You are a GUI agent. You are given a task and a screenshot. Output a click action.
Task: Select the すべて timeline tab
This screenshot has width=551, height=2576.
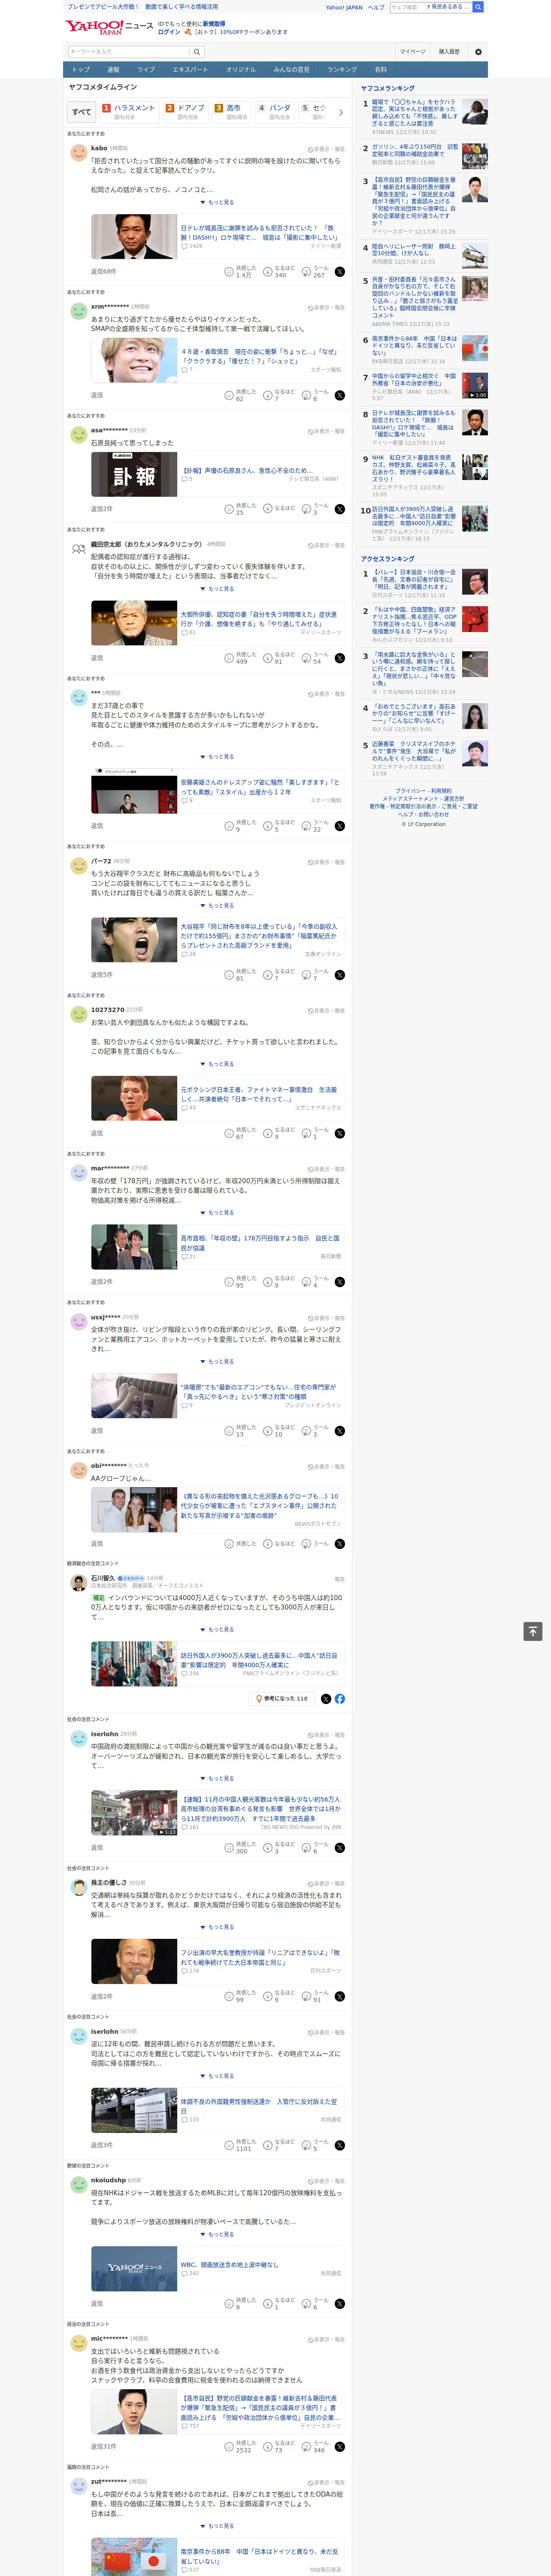click(82, 112)
